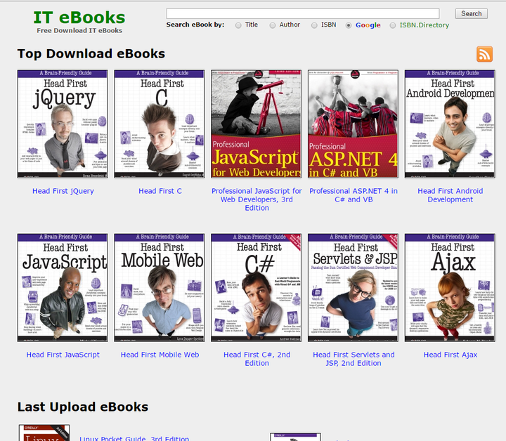The height and width of the screenshot is (441, 506).
Task: Open the Head First Android Development cover
Action: (450, 124)
